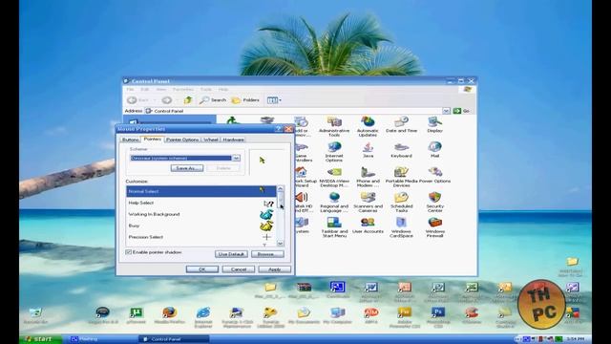Viewport: 611px width, 344px height.
Task: Switch to the Pointer Options tab
Action: click(182, 140)
